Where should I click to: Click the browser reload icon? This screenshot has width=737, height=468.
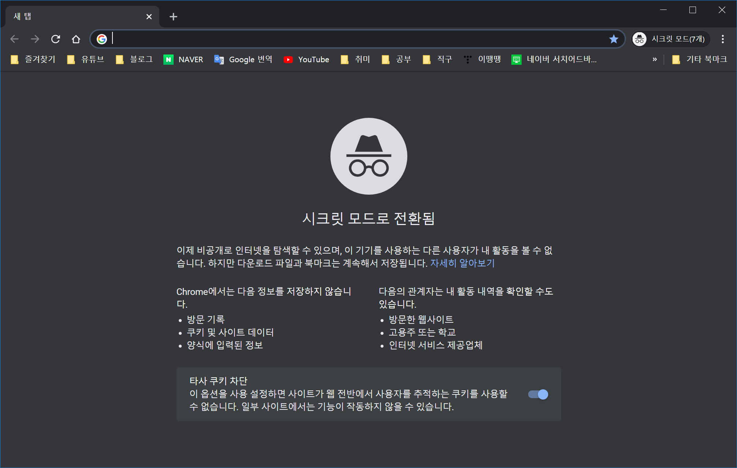55,39
